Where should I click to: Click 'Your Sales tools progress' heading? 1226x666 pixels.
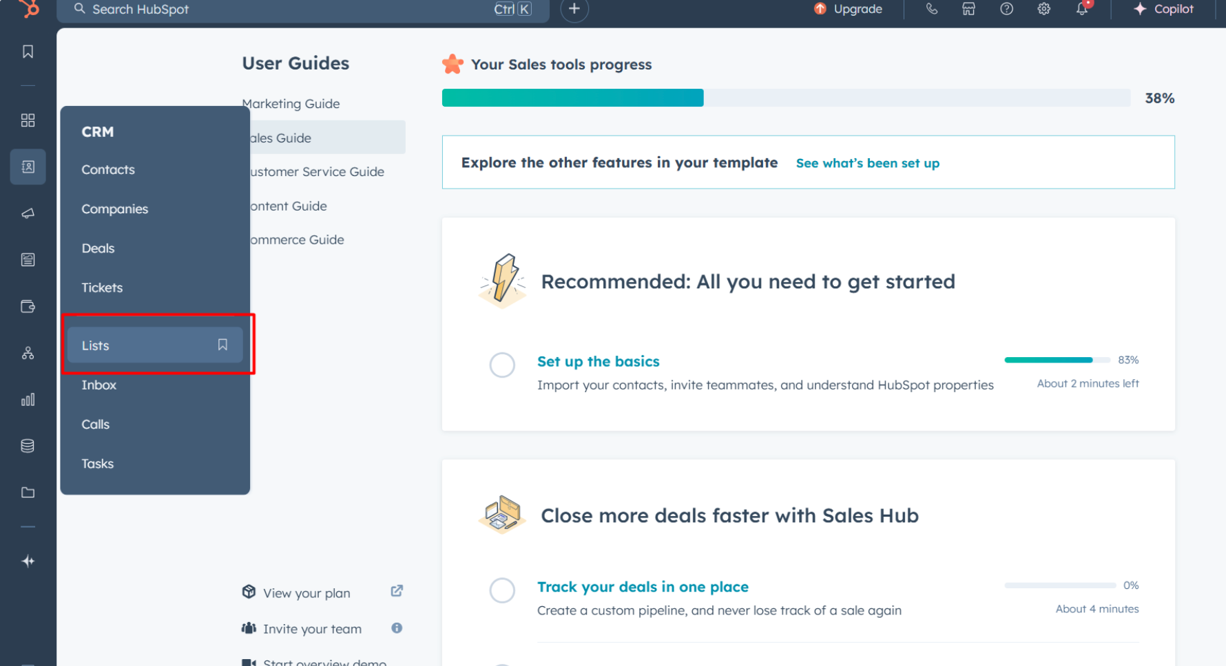pyautogui.click(x=561, y=64)
